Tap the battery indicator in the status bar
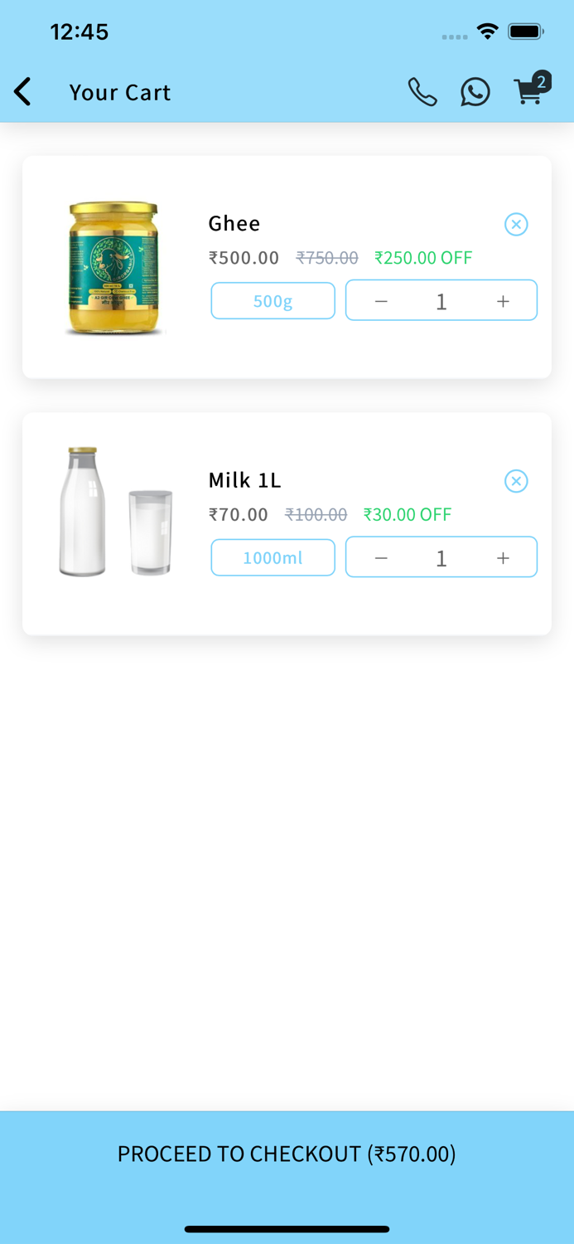 click(x=526, y=31)
